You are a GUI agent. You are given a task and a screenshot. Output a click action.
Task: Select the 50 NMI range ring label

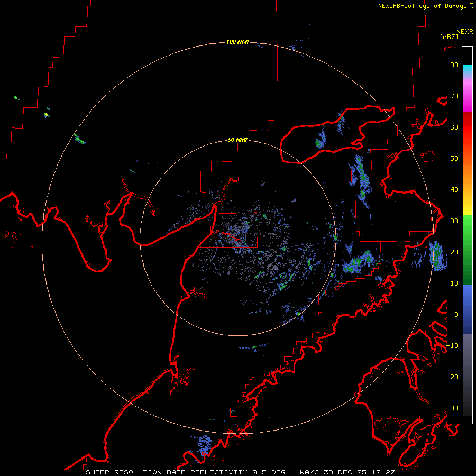(237, 140)
